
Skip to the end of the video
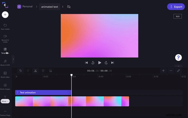(112, 63)
